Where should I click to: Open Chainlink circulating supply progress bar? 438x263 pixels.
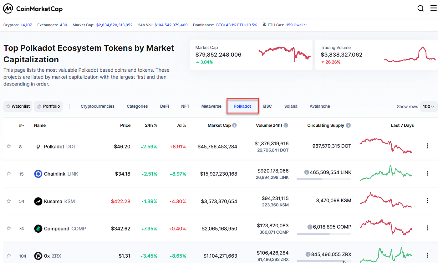click(324, 179)
